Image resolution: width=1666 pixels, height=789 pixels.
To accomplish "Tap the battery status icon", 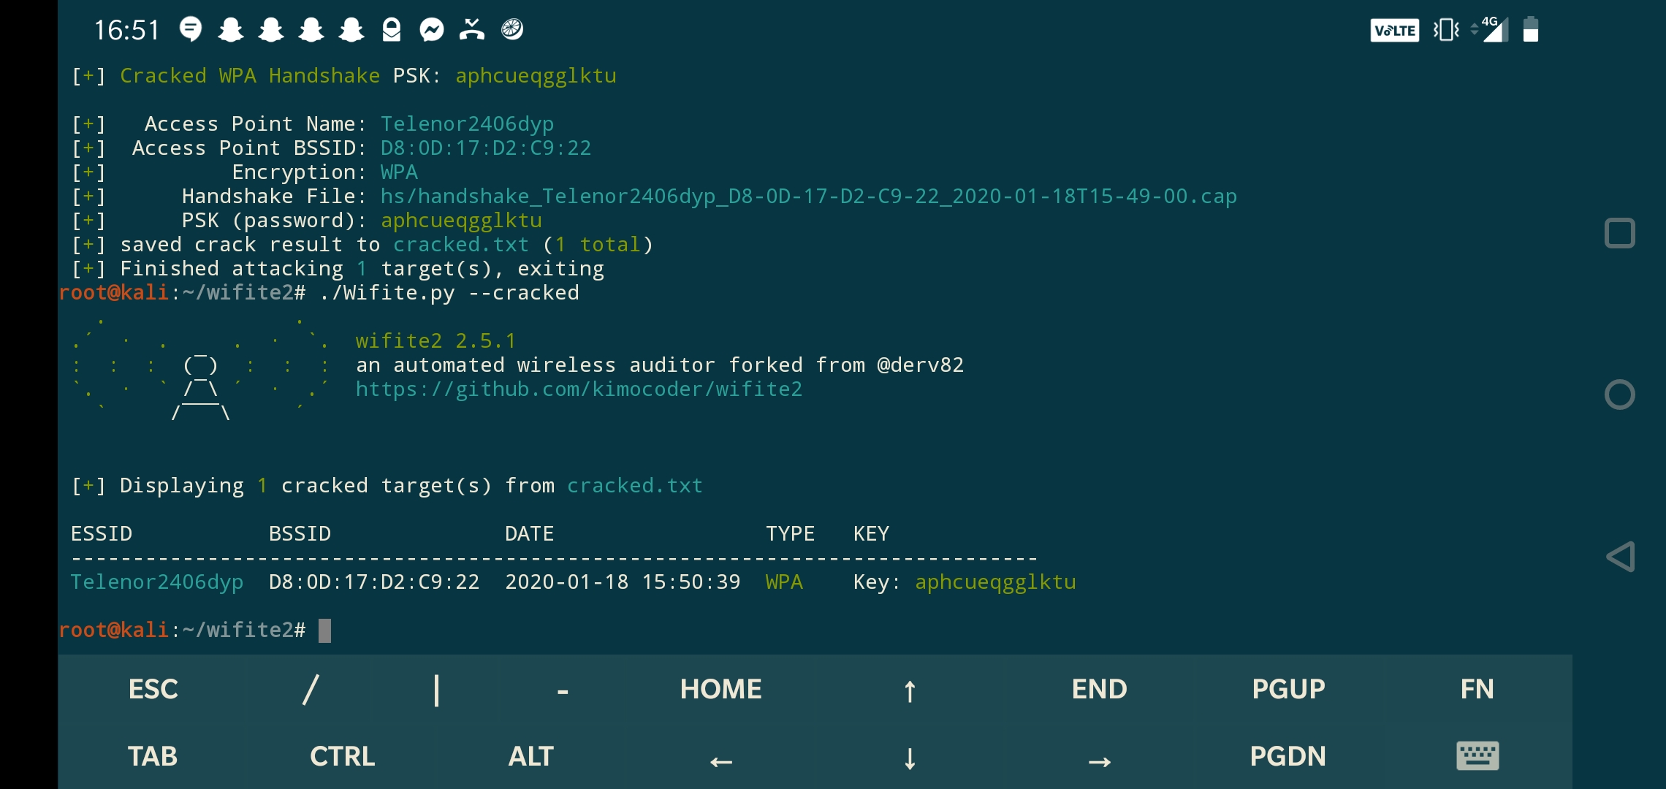I will 1532,31.
